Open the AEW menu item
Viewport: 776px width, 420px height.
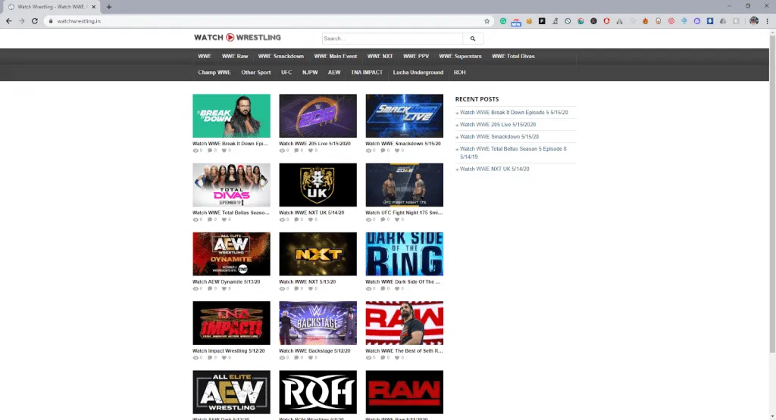pos(334,73)
